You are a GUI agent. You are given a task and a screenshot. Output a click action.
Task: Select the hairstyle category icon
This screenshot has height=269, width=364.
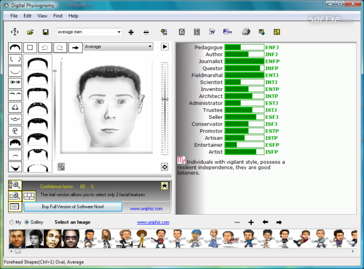coord(15,143)
